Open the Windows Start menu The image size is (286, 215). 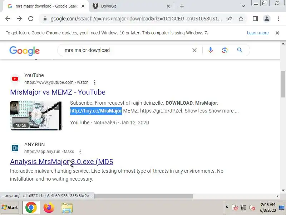[10, 207]
